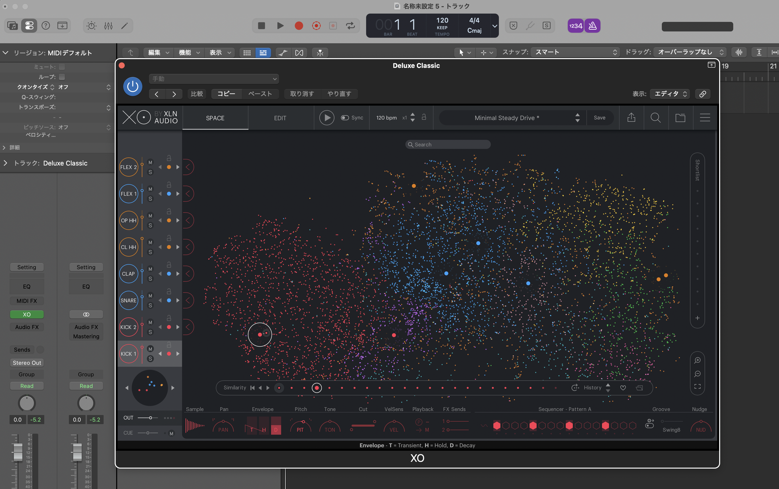The width and height of the screenshot is (779, 489).
Task: Open the XO hamburger menu
Action: tap(705, 118)
